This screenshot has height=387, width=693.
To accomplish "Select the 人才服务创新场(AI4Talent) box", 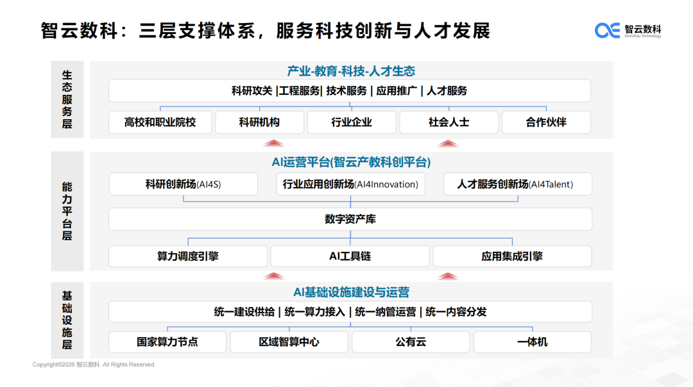I will 518,184.
